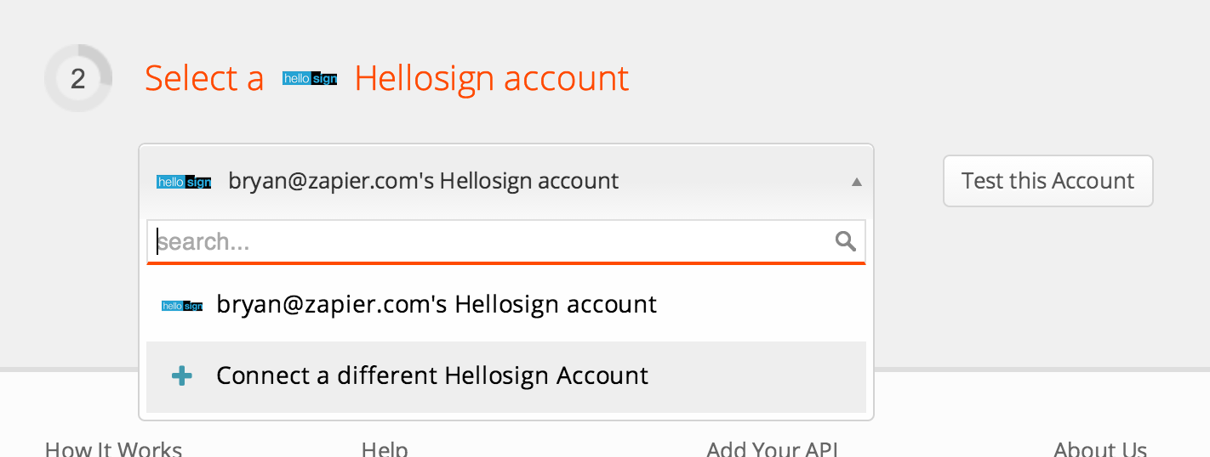Click the plus icon for connecting another account

click(x=181, y=375)
